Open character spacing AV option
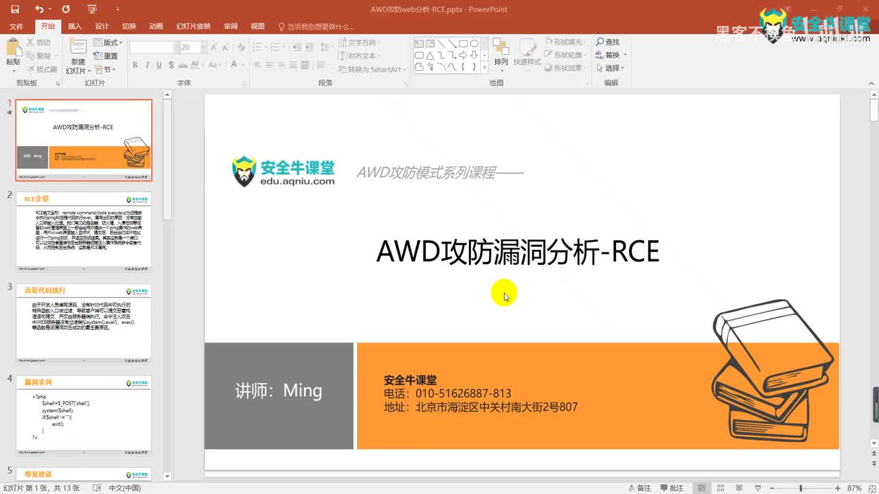This screenshot has height=494, width=879. click(196, 64)
